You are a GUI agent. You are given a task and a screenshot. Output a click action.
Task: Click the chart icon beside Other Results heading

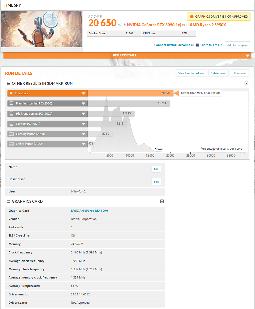[x=9, y=84]
